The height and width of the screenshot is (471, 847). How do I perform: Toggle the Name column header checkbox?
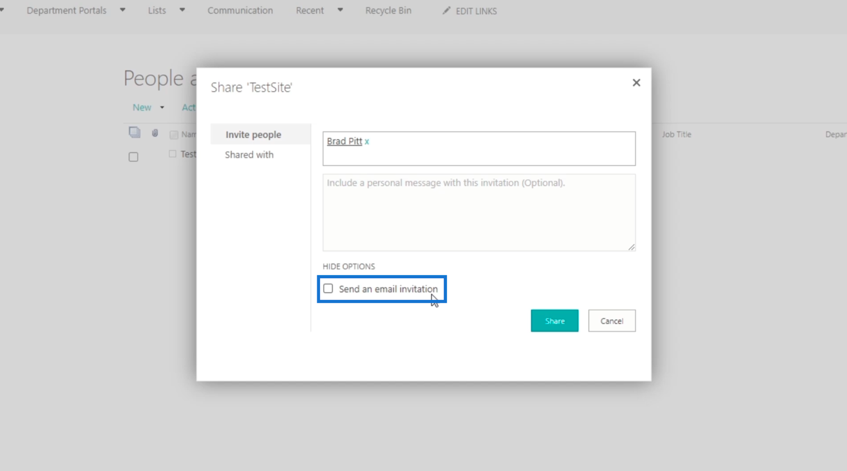(x=174, y=135)
